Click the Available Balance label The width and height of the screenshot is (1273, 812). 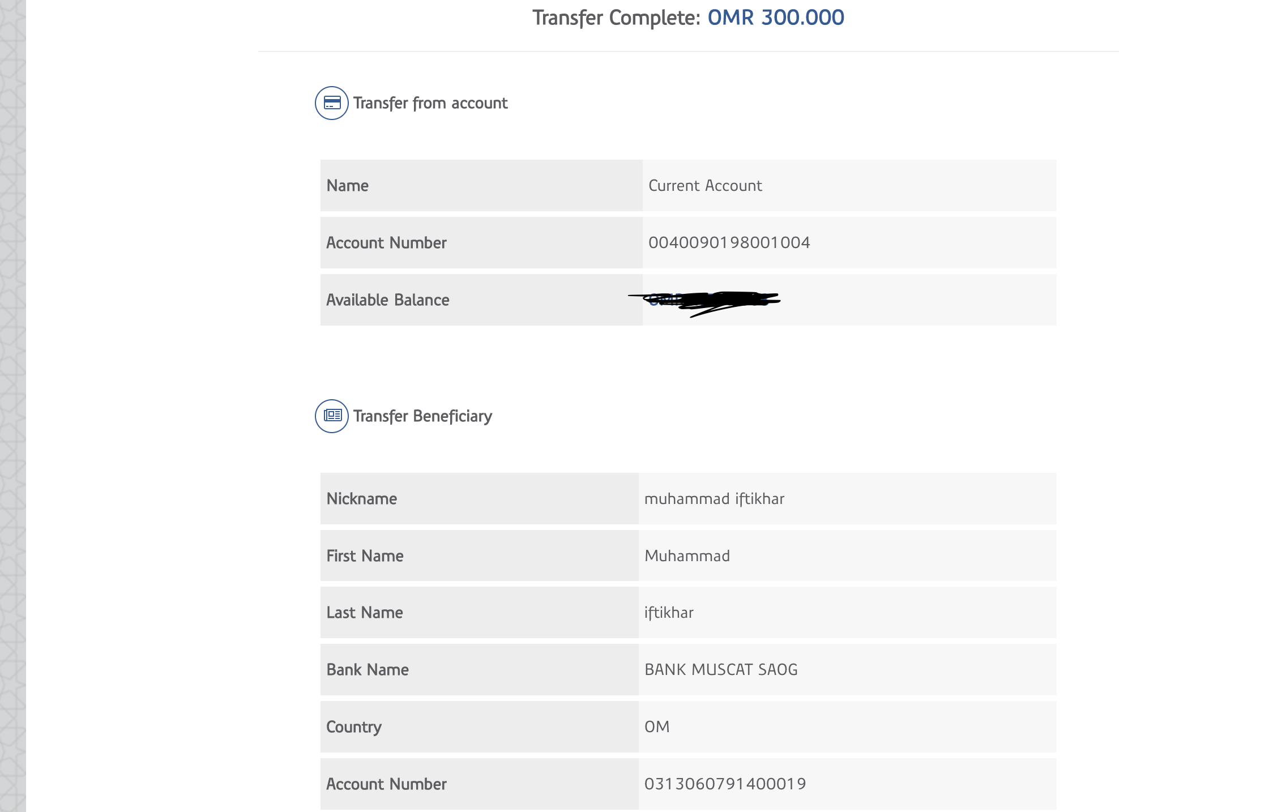point(388,300)
